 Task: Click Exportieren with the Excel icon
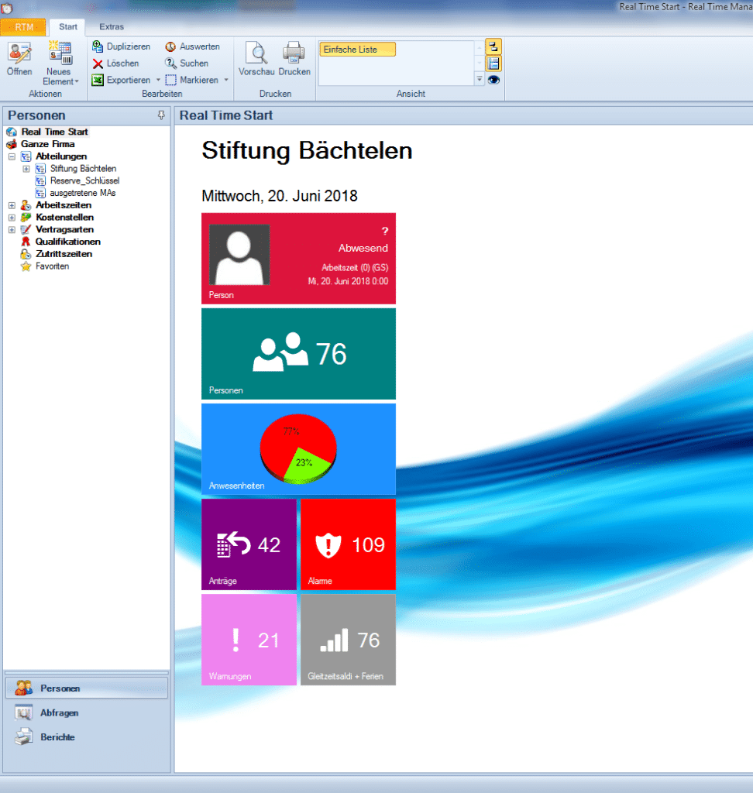pyautogui.click(x=121, y=80)
